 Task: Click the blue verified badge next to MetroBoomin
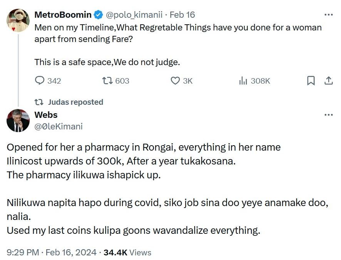(x=98, y=15)
